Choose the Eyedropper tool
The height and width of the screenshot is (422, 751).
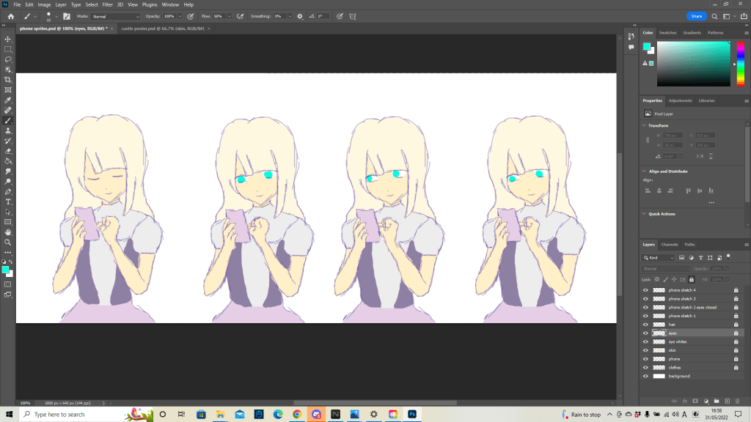tap(8, 100)
